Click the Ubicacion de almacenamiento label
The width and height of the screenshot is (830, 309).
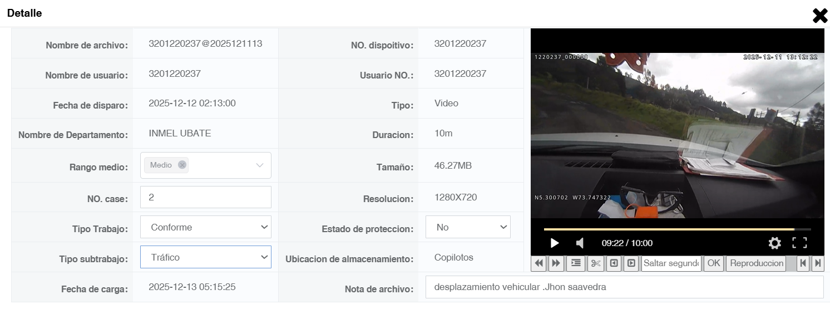coord(349,259)
